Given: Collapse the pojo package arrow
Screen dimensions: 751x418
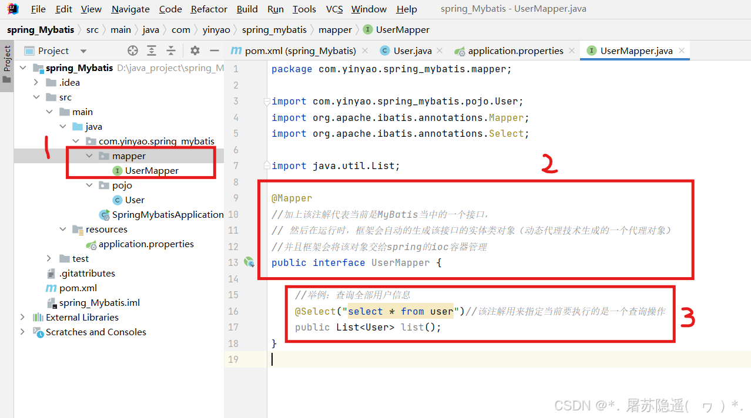Looking at the screenshot, I should [89, 186].
